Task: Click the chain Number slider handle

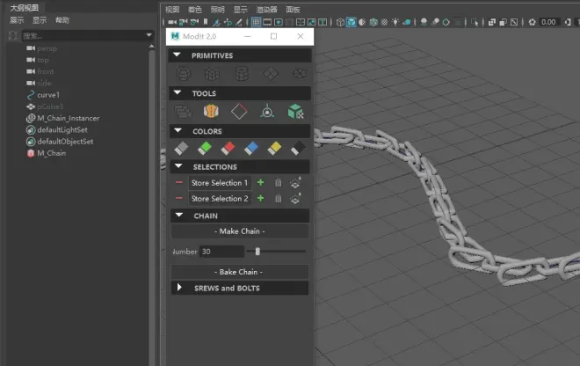Action: [257, 252]
